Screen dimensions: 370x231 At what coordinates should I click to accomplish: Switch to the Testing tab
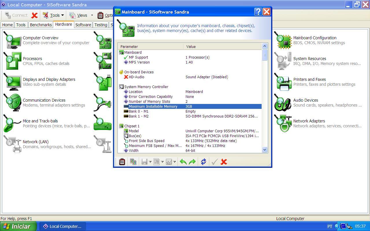[101, 25]
